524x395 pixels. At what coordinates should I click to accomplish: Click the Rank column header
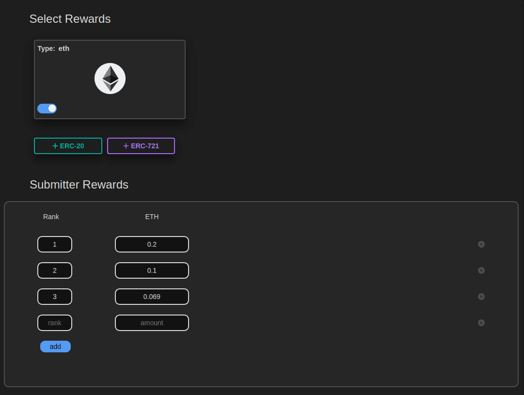tap(51, 217)
